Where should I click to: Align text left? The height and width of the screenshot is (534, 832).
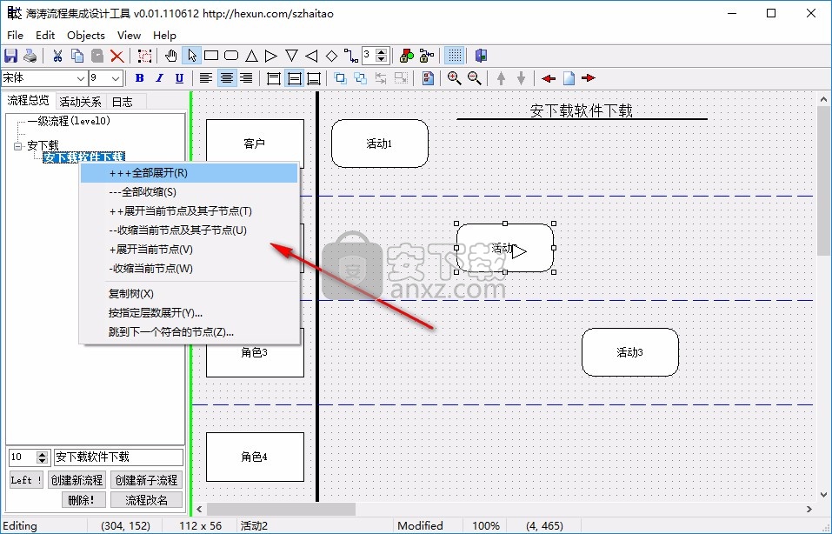(x=206, y=78)
